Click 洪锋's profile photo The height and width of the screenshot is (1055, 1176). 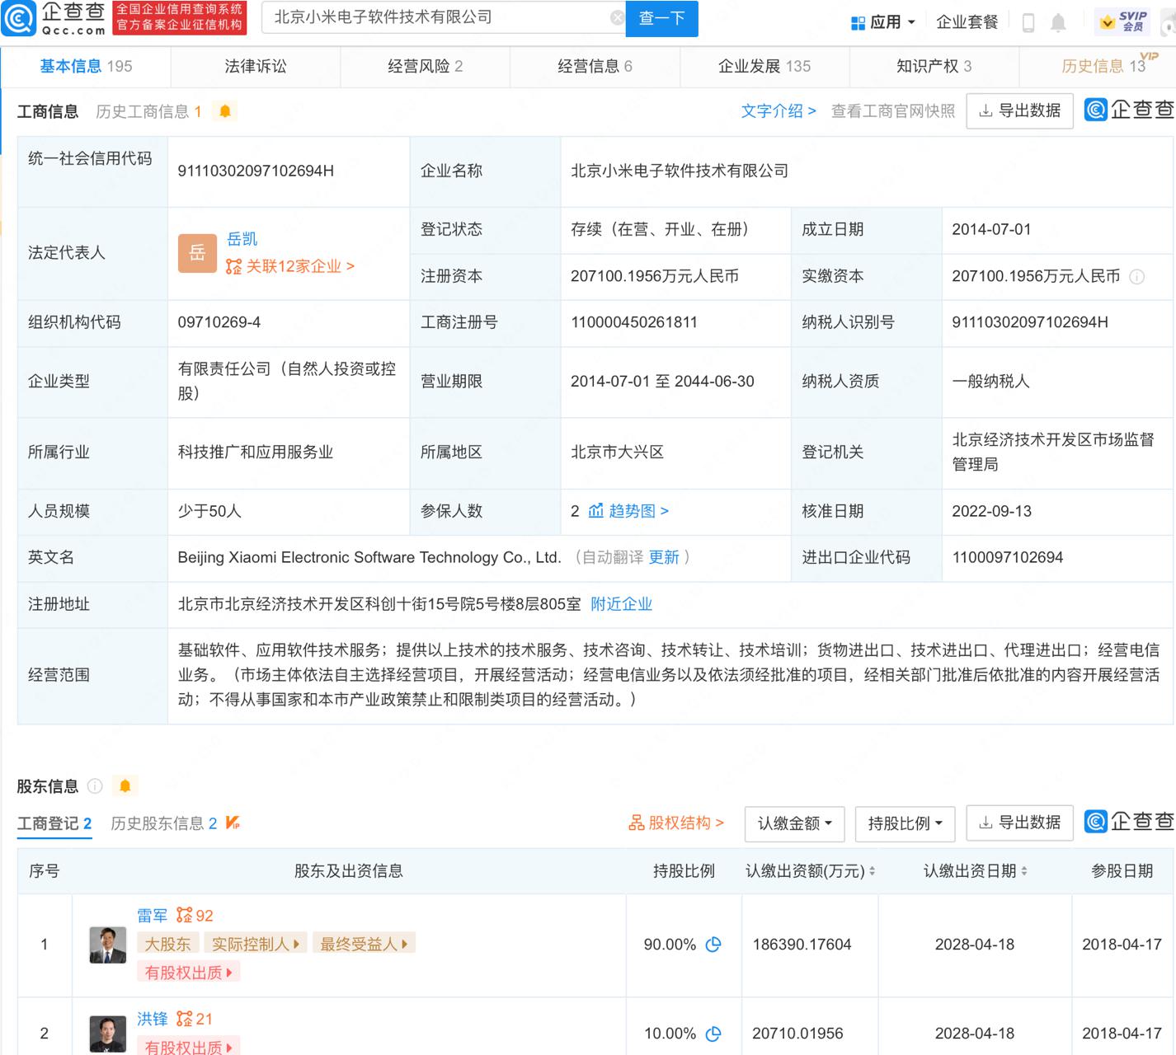[x=108, y=1034]
